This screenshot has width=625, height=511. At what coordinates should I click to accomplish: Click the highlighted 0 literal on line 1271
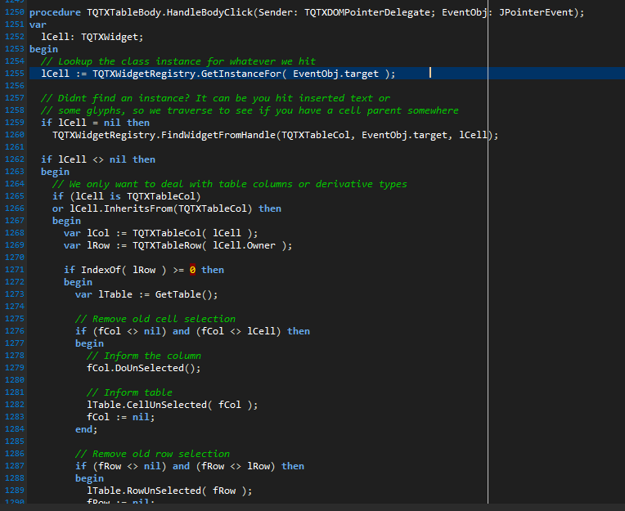[x=192, y=270]
